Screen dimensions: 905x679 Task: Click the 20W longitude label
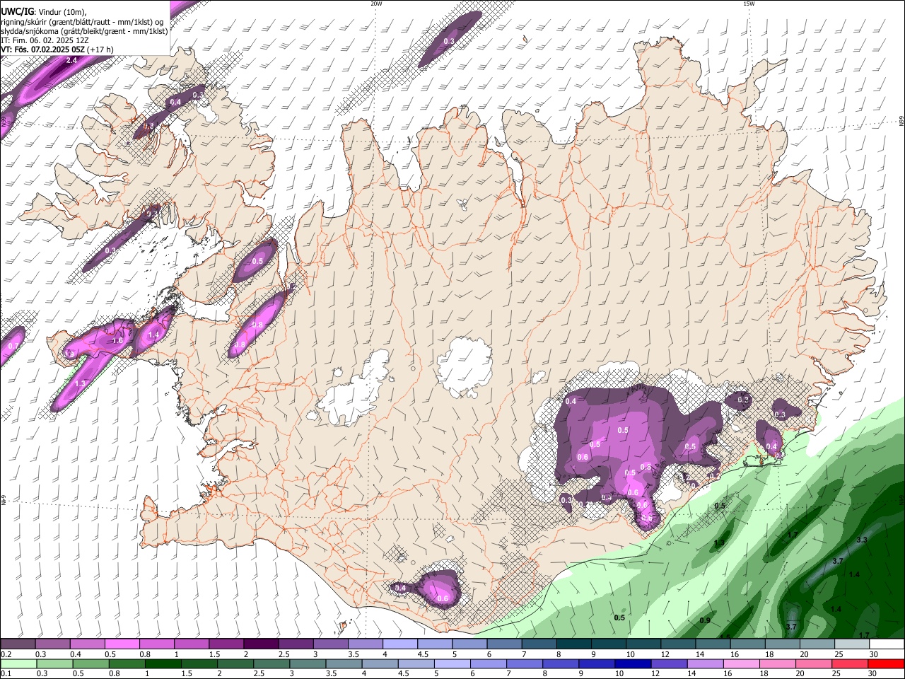(376, 4)
